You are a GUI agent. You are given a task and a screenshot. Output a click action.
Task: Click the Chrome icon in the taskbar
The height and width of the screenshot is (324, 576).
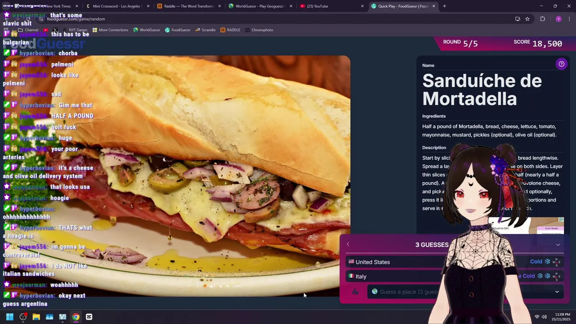(x=76, y=317)
